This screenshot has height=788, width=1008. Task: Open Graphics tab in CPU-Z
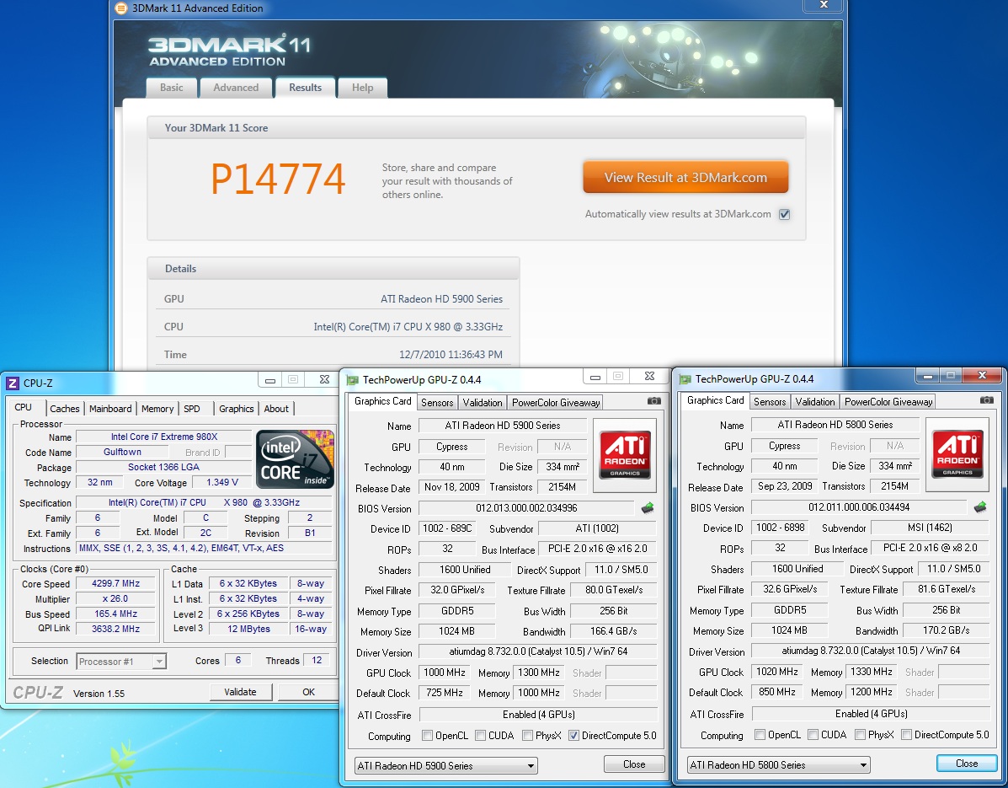[x=237, y=409]
